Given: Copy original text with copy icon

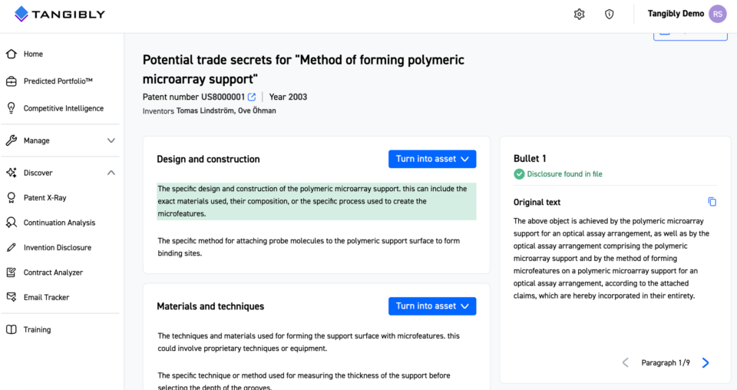Looking at the screenshot, I should point(712,202).
